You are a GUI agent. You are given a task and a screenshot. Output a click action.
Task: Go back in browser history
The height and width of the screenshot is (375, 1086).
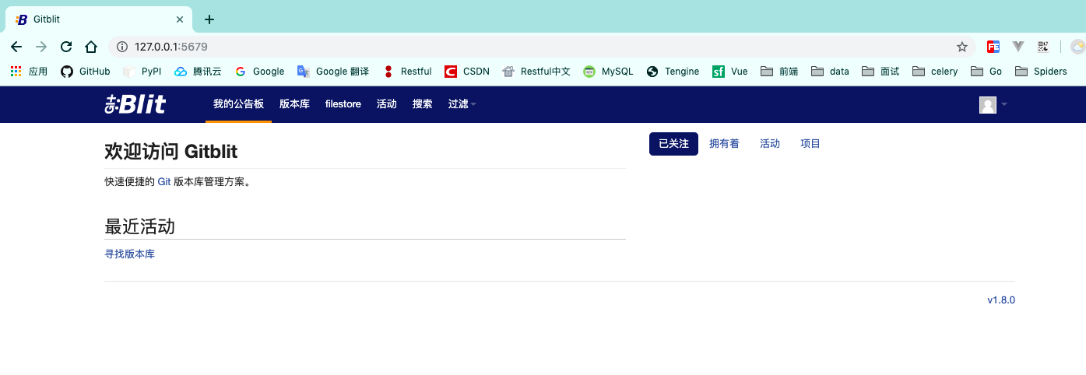click(x=16, y=47)
